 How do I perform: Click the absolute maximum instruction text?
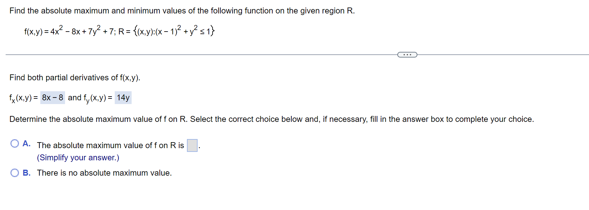coord(271,119)
